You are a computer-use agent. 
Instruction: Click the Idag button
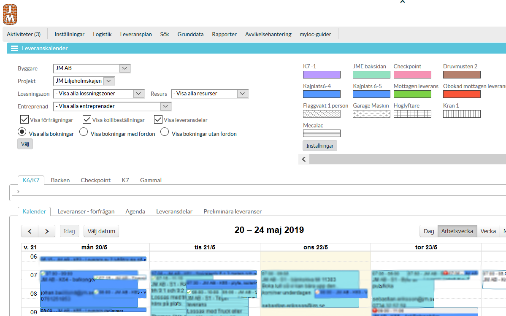(x=69, y=231)
